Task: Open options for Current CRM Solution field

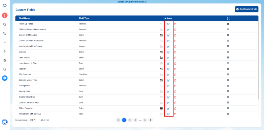Action: tap(161, 35)
